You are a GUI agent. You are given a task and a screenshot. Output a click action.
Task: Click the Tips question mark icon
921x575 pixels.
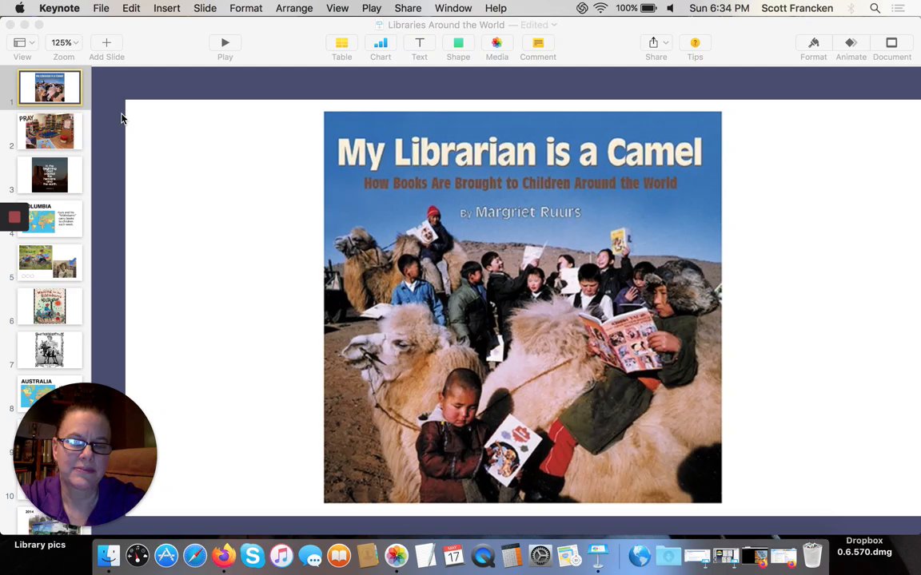pos(695,43)
